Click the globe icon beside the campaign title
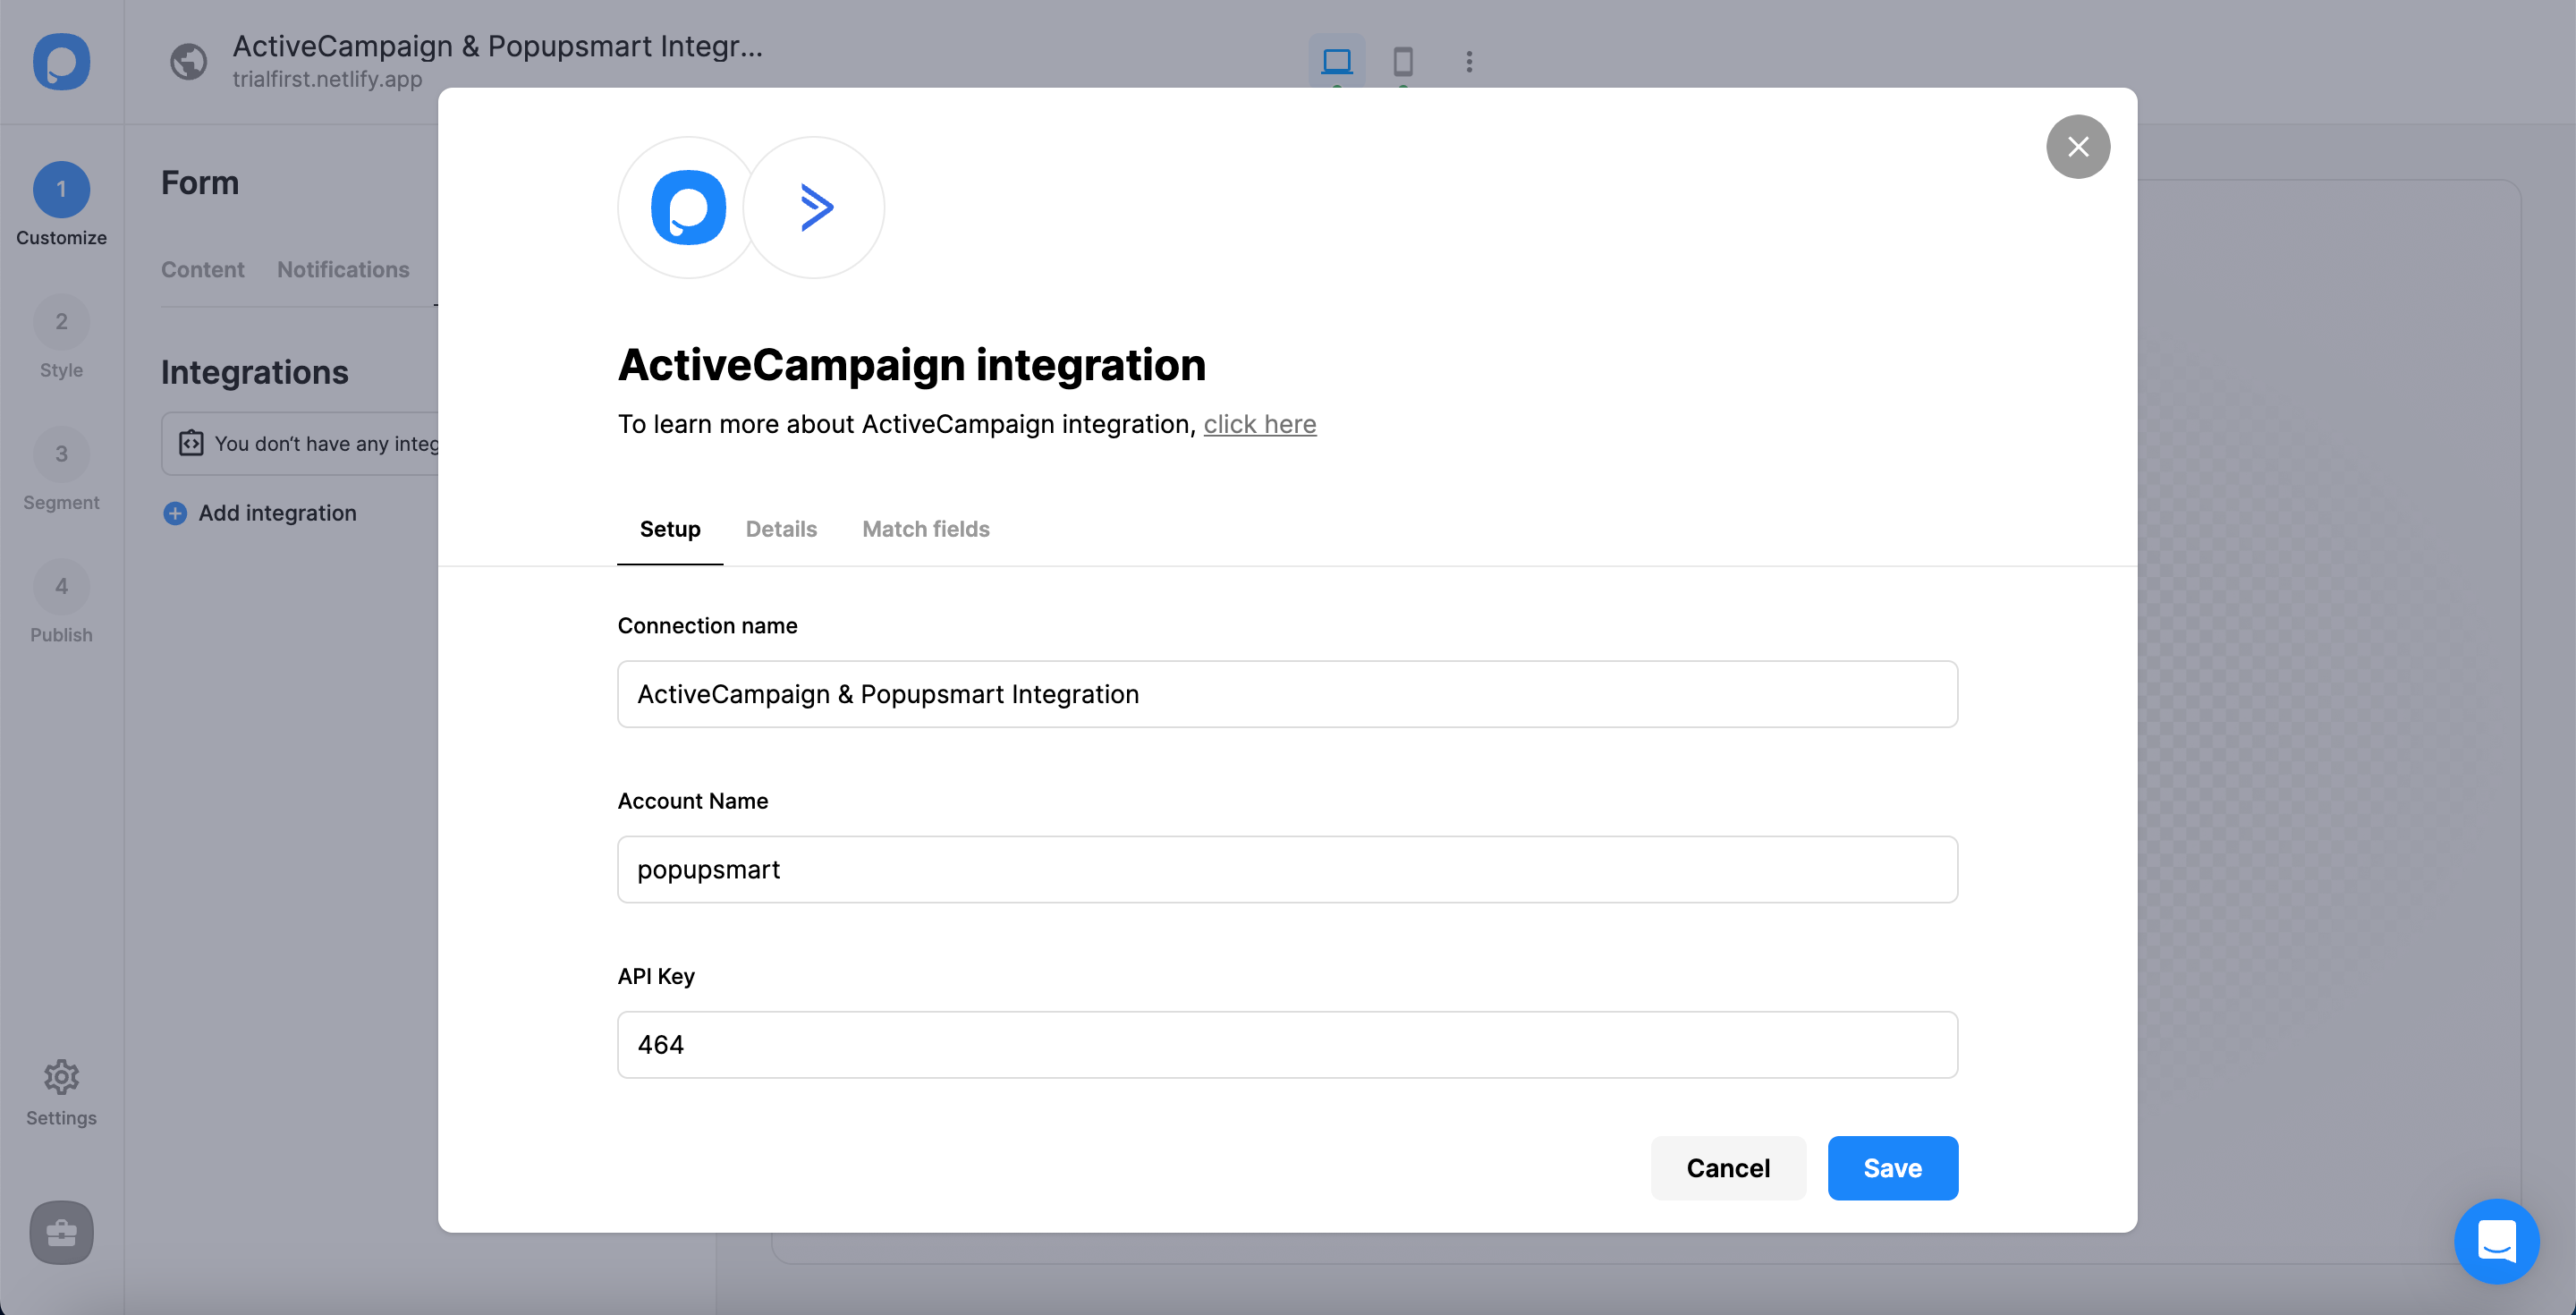Viewport: 2576px width, 1315px height. pos(188,62)
